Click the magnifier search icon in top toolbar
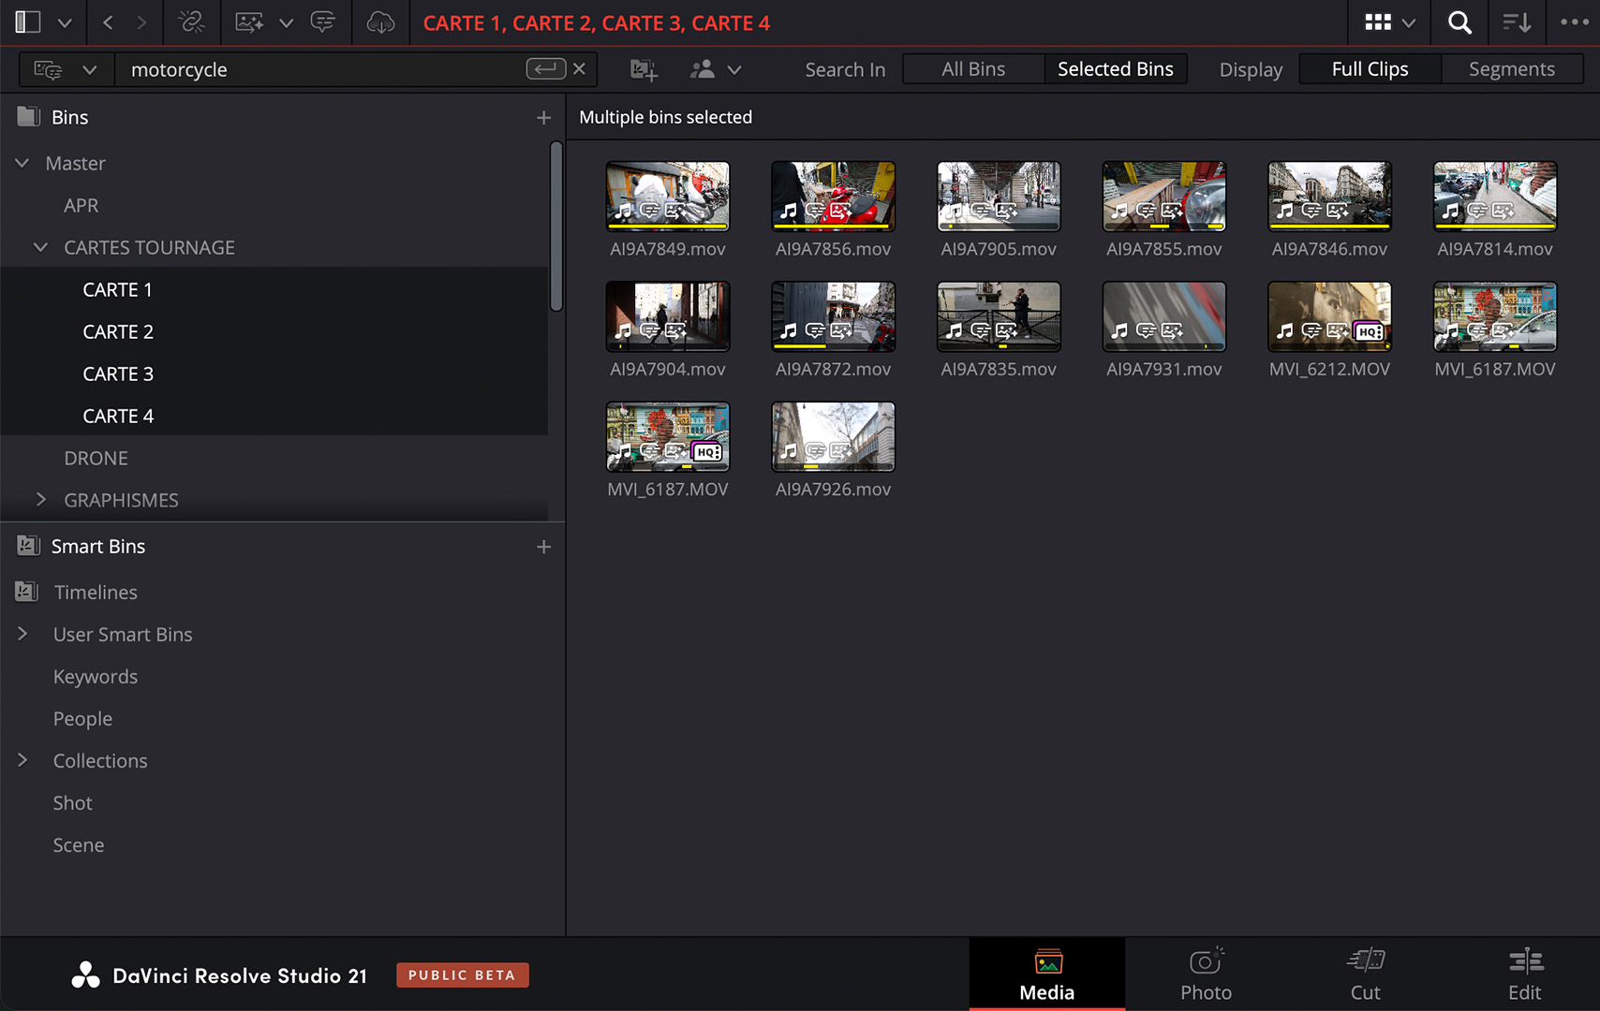 [x=1459, y=22]
